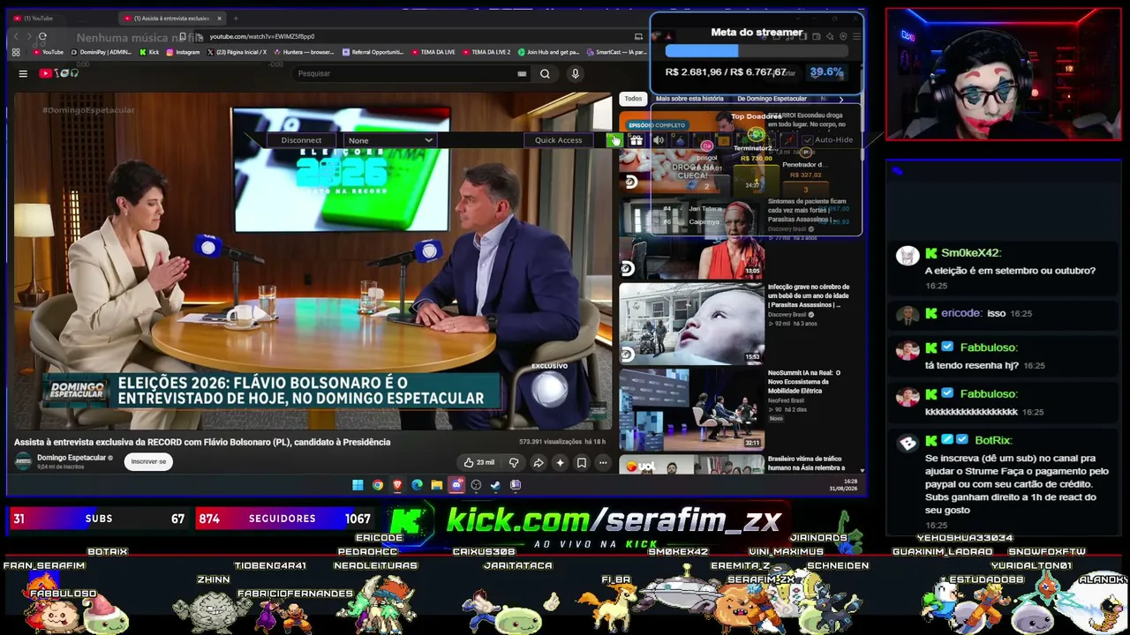
Task: Click the YouTube search magnifier button
Action: (545, 74)
